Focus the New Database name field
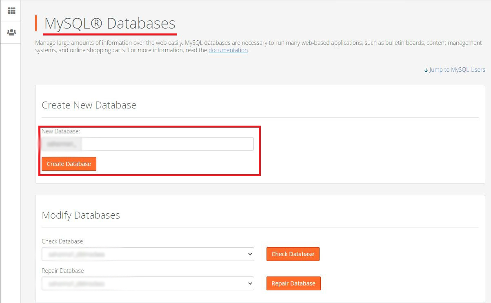Image resolution: width=491 pixels, height=303 pixels. tap(167, 144)
